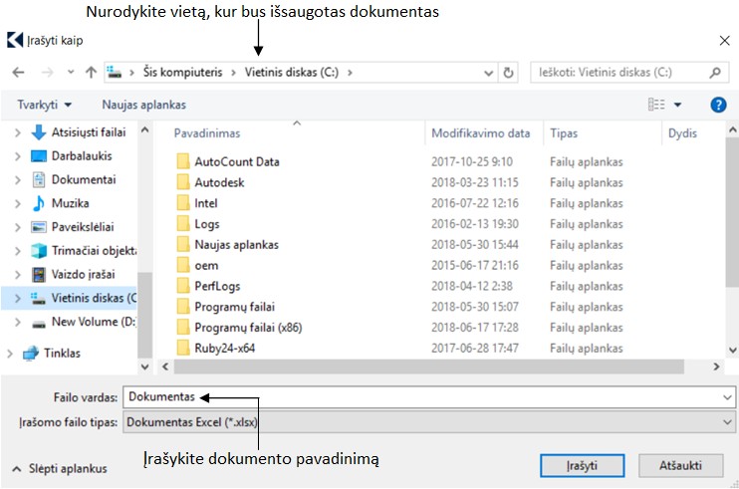
Task: Select Trimačiai objektai in sidebar
Action: pyautogui.click(x=94, y=250)
